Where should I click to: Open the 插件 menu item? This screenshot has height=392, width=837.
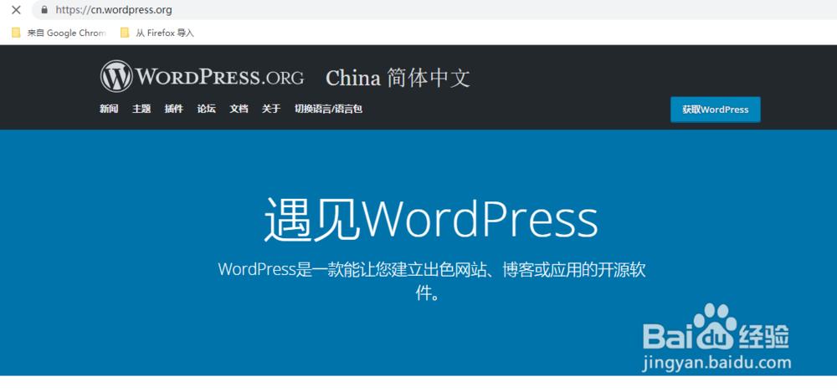pyautogui.click(x=174, y=109)
